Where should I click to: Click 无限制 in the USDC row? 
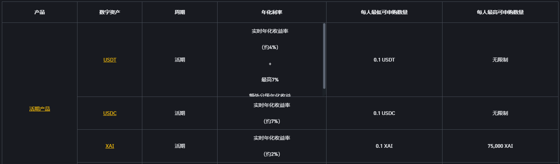tap(500, 113)
